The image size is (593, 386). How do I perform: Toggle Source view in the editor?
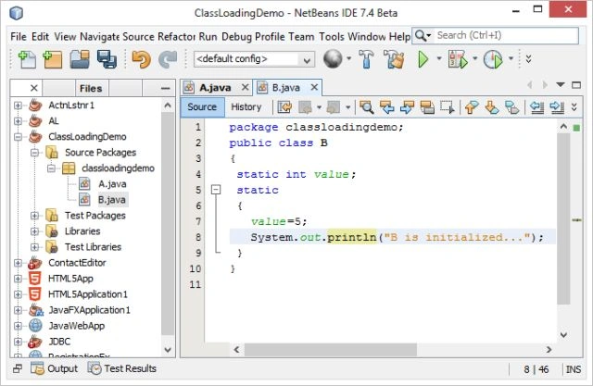[x=202, y=106]
